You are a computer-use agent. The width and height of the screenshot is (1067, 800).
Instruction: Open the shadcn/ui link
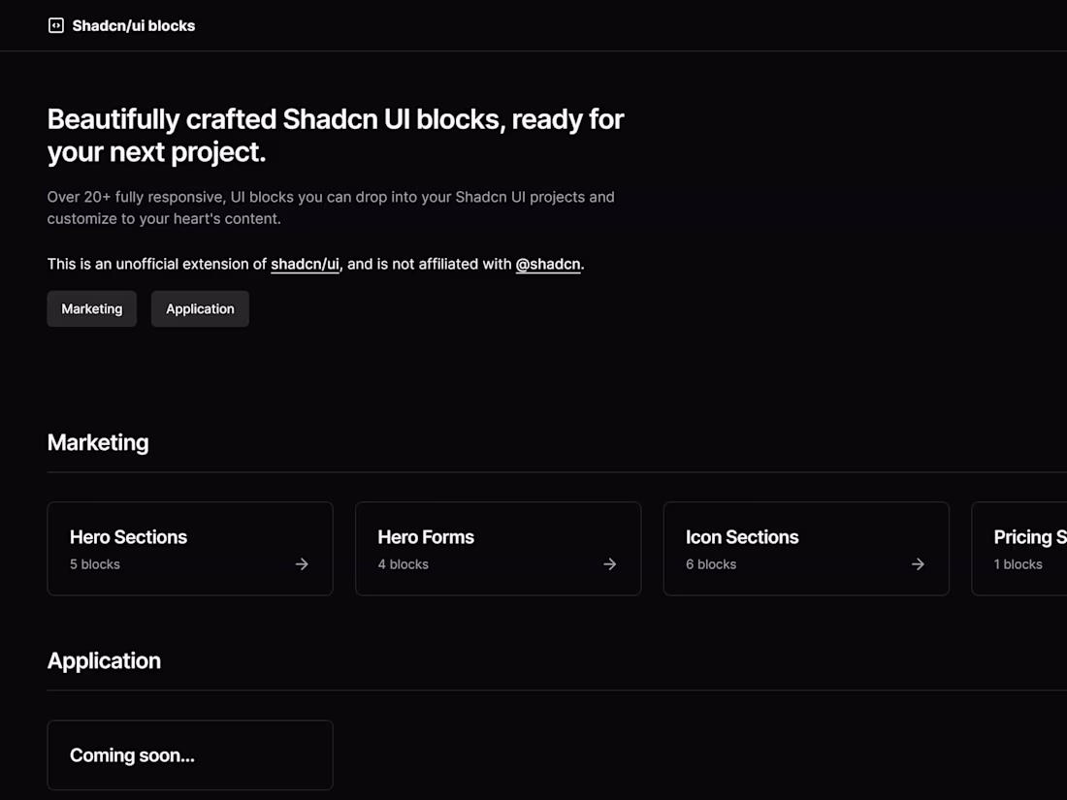305,264
